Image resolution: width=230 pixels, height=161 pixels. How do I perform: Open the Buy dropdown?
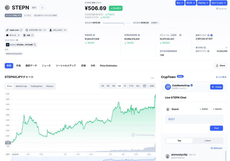(180, 3)
